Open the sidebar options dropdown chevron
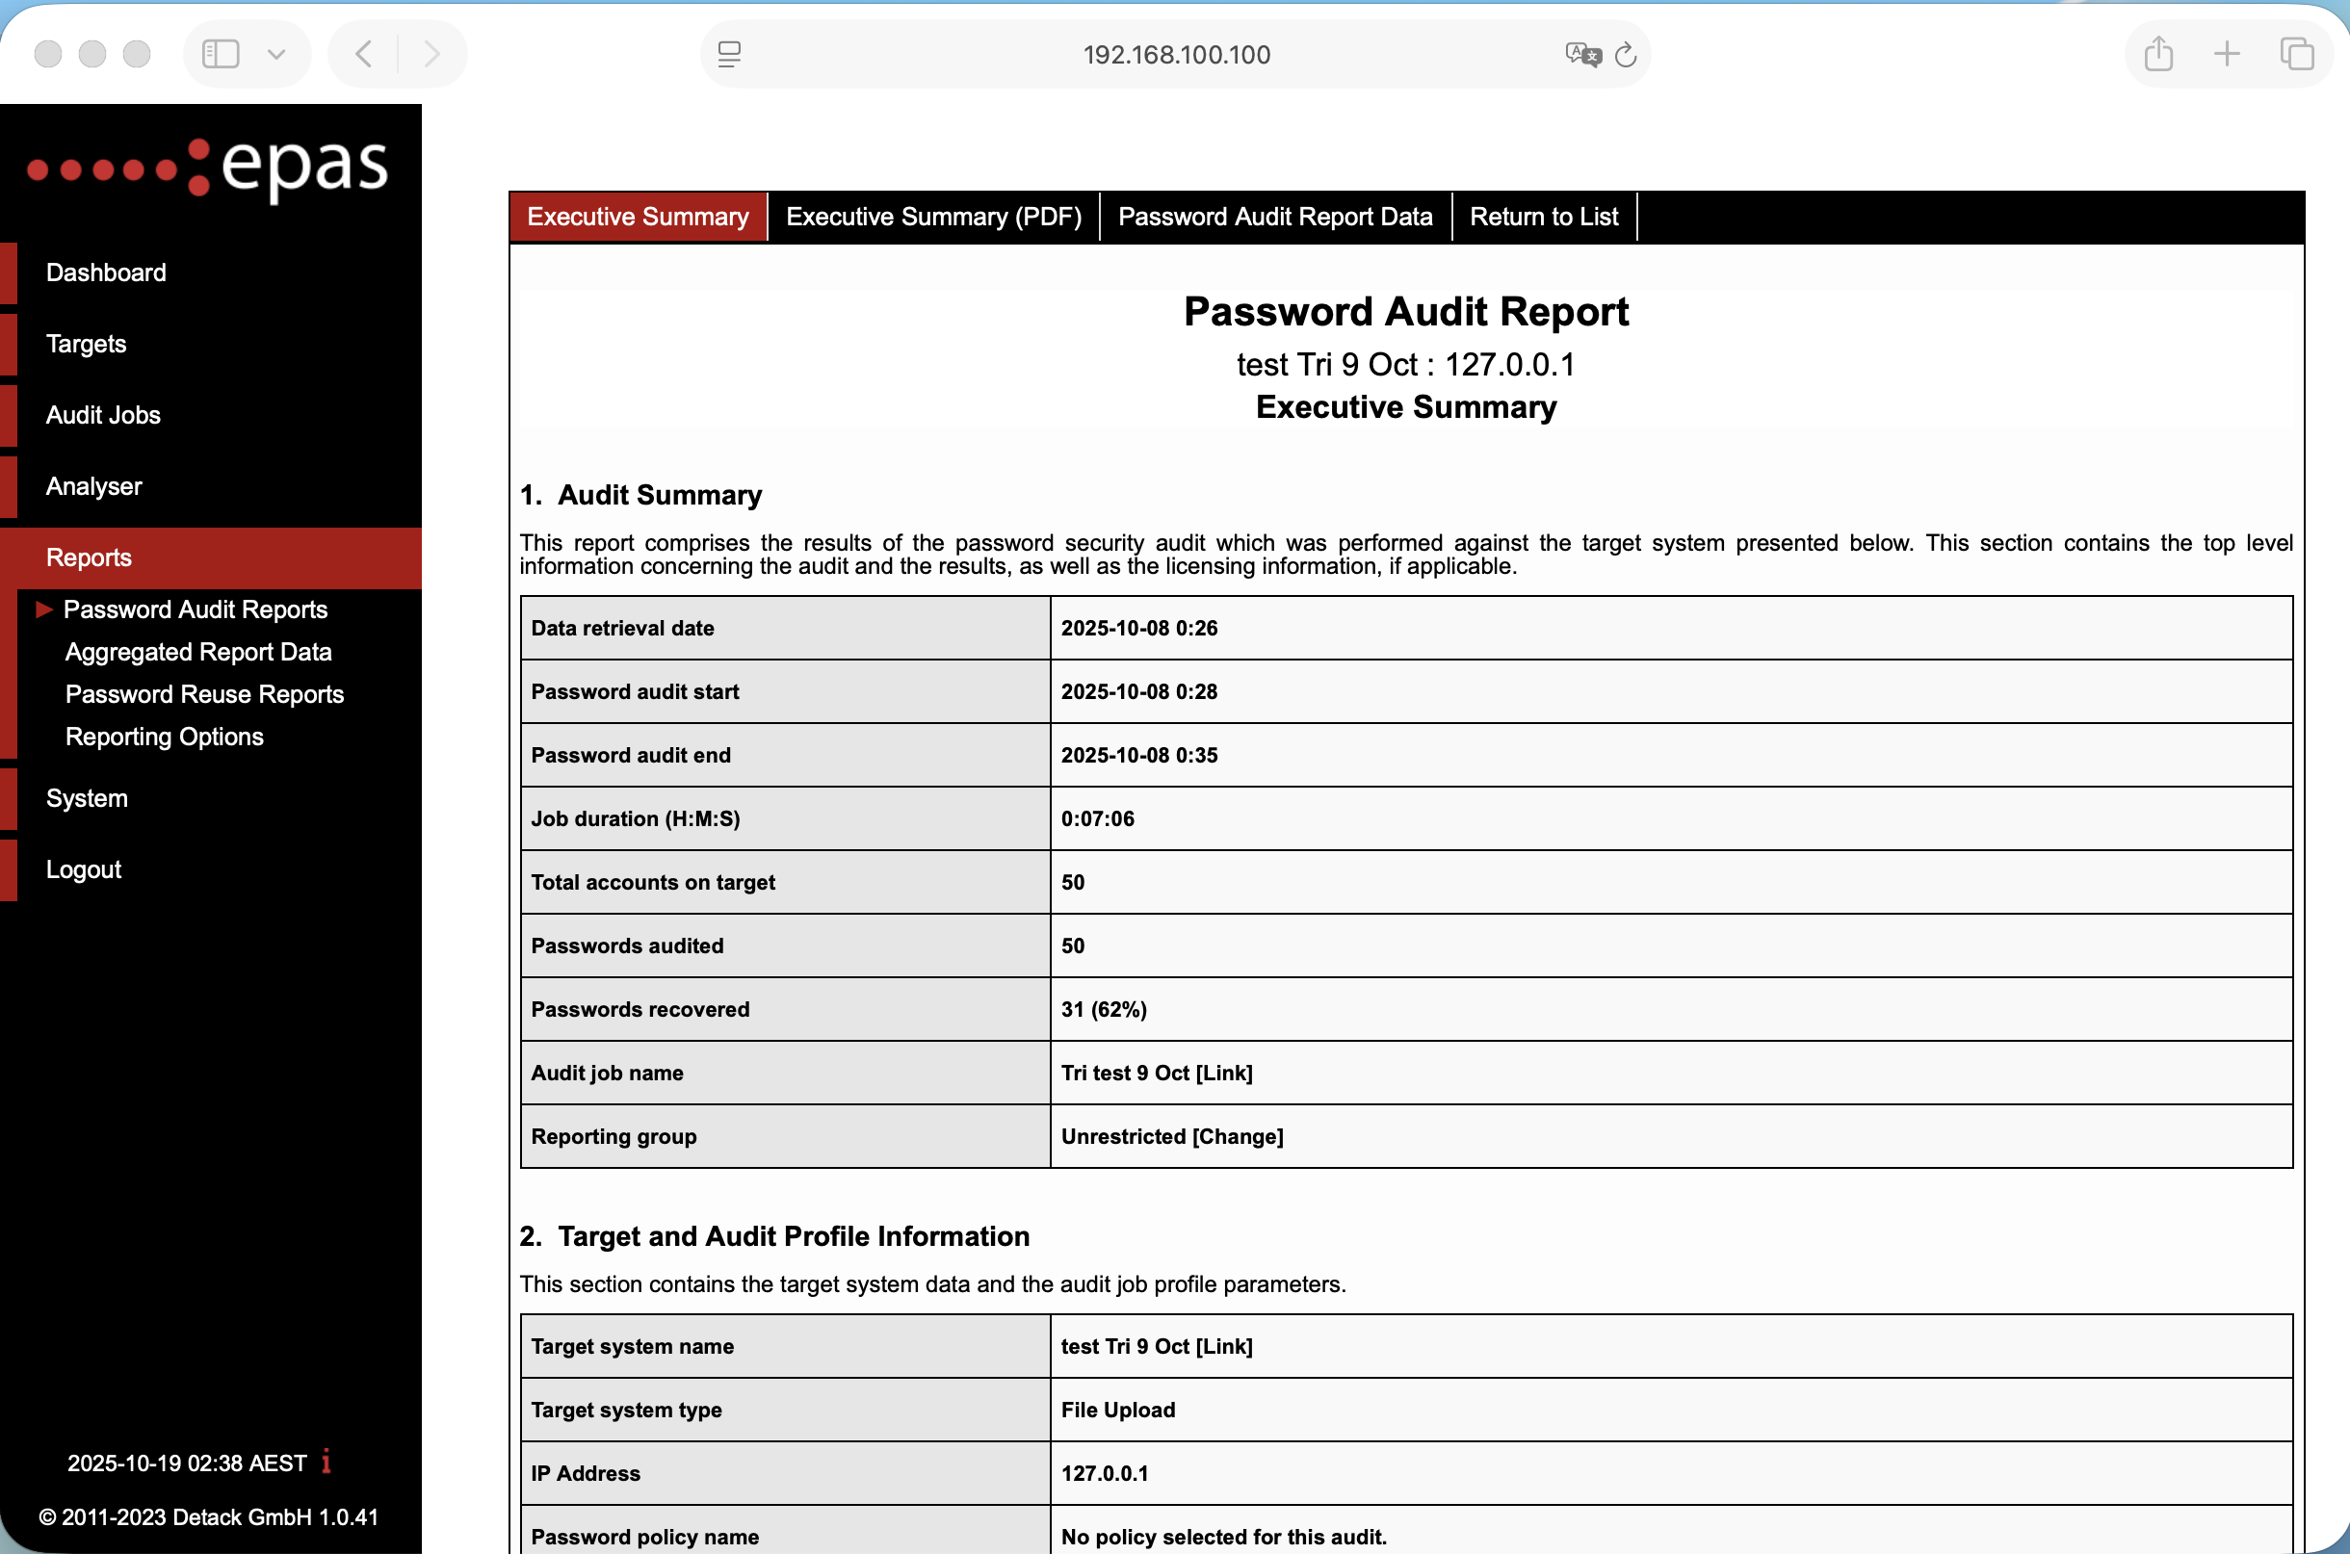The image size is (2350, 1554). 276,54
